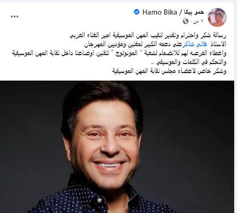The height and width of the screenshot is (213, 237).
Task: Open the post timestamp "٧ س"
Action: 198,21
